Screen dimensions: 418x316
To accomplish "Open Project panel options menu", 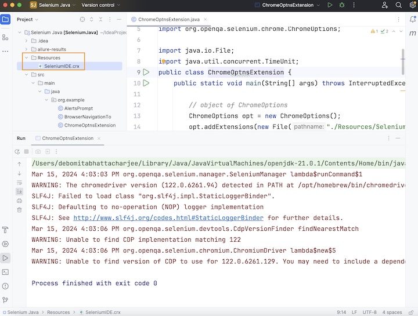I will [x=110, y=20].
